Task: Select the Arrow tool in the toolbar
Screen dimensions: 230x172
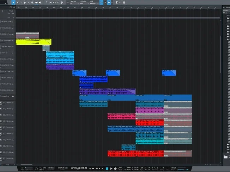Action: 13,2
